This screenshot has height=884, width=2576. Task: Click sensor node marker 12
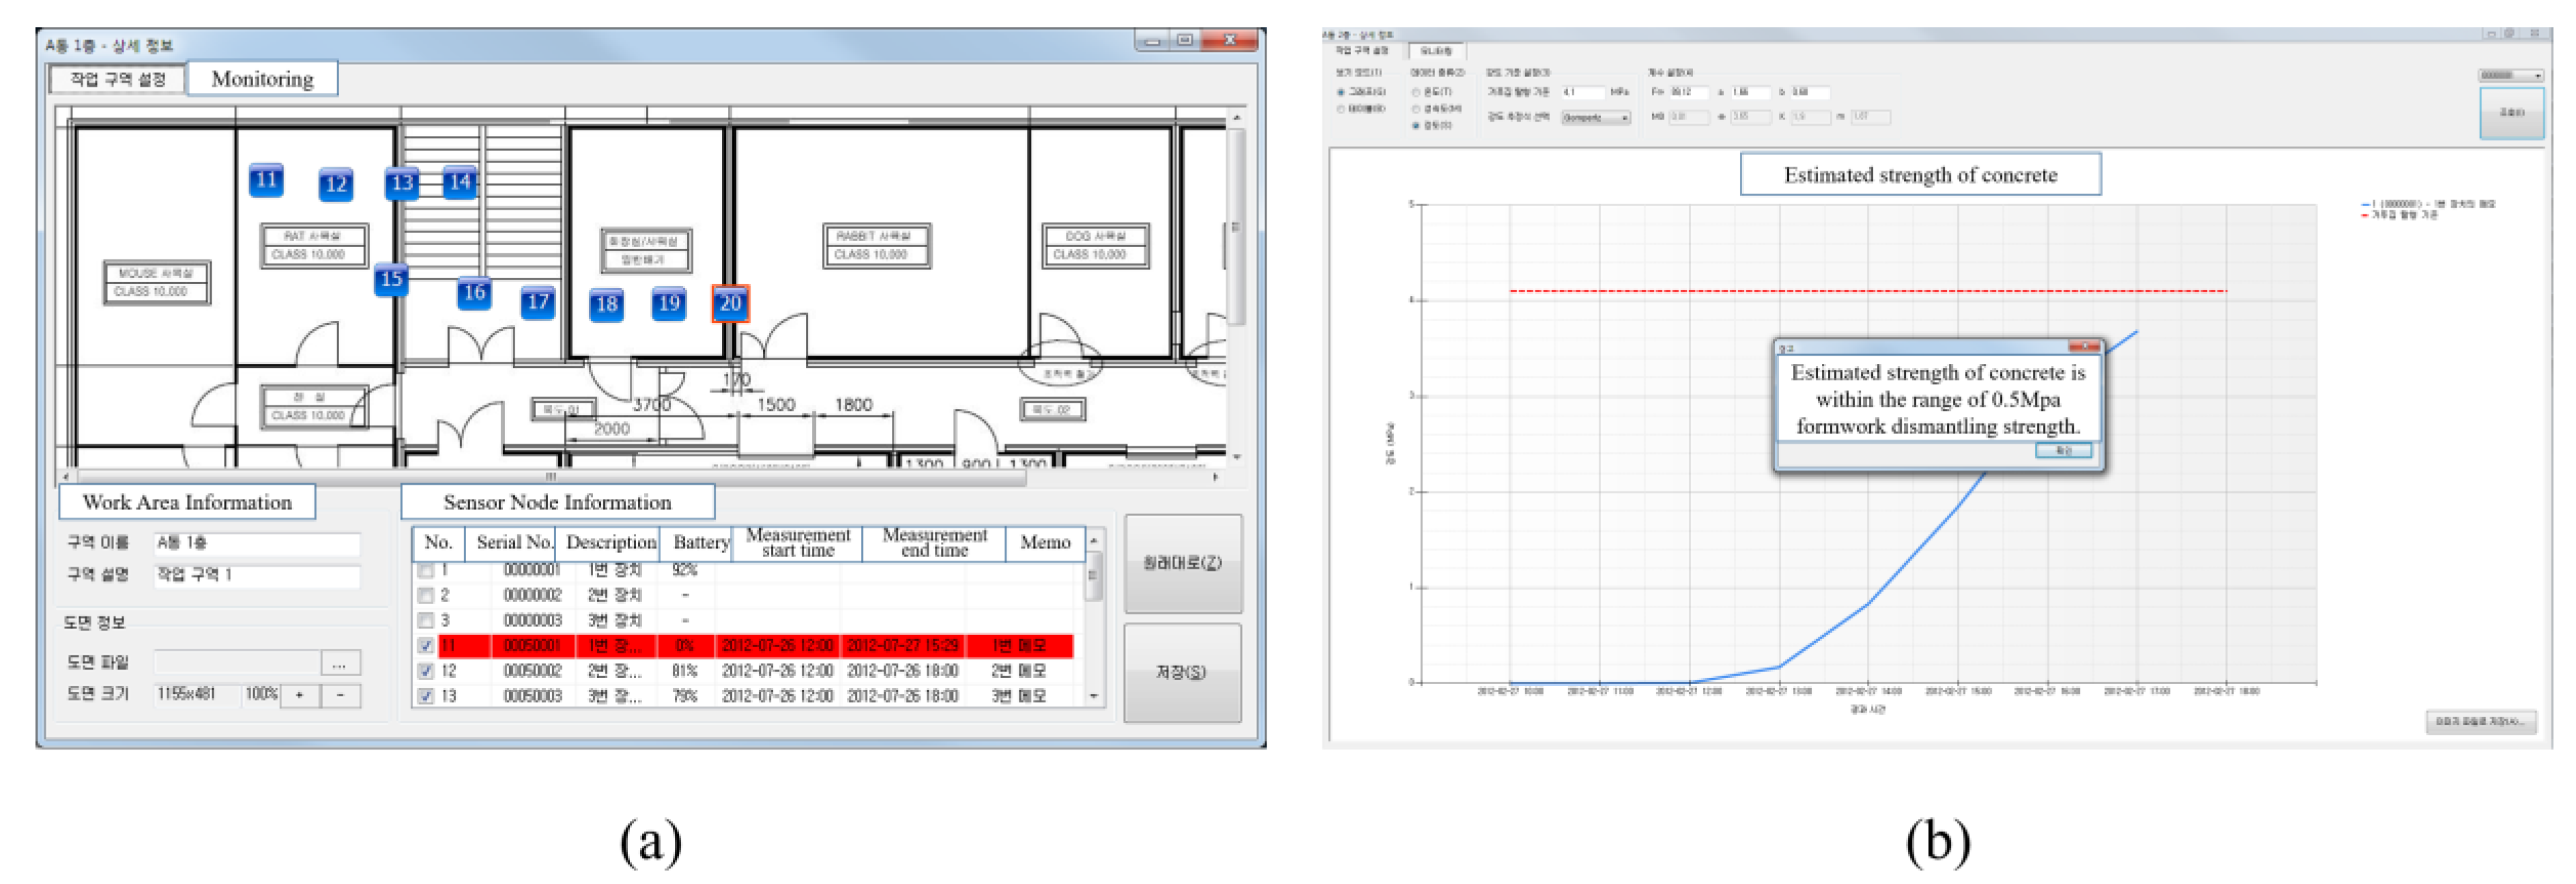335,184
